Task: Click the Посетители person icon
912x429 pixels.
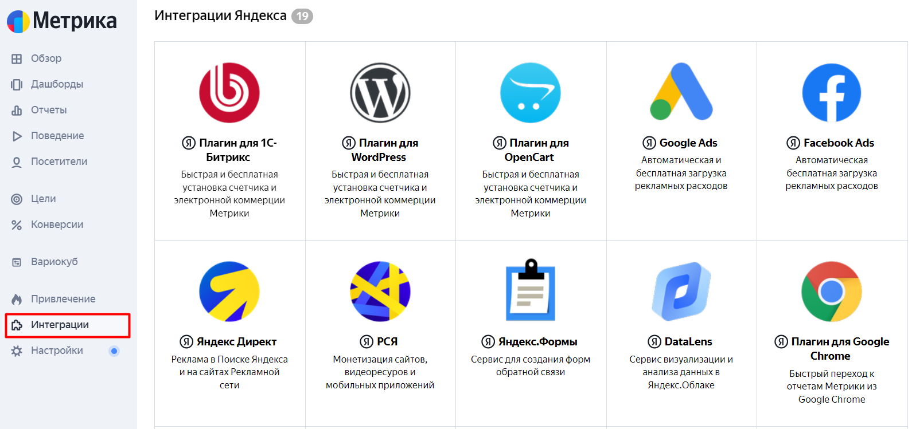Action: pyautogui.click(x=17, y=162)
